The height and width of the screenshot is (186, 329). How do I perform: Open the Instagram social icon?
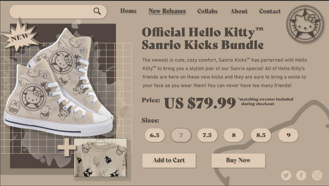point(317,175)
